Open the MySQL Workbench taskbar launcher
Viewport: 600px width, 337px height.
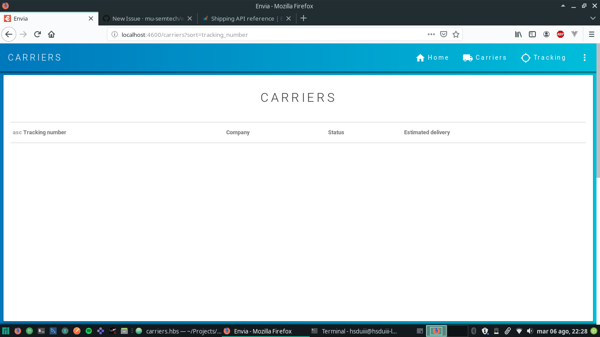(53, 331)
